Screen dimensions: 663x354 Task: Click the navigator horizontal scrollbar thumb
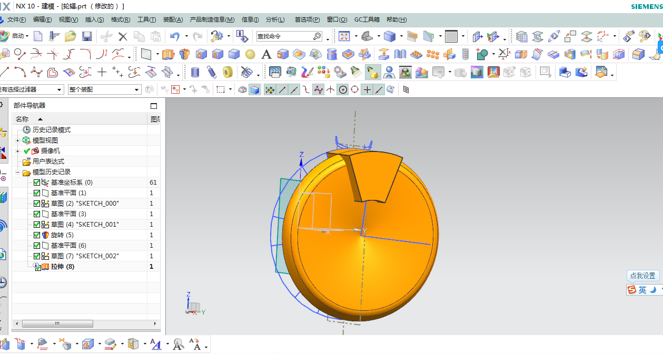pyautogui.click(x=58, y=323)
